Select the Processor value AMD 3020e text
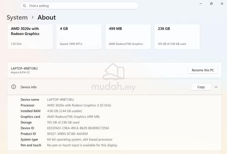The image size is (227, 154). pyautogui.click(x=79, y=105)
